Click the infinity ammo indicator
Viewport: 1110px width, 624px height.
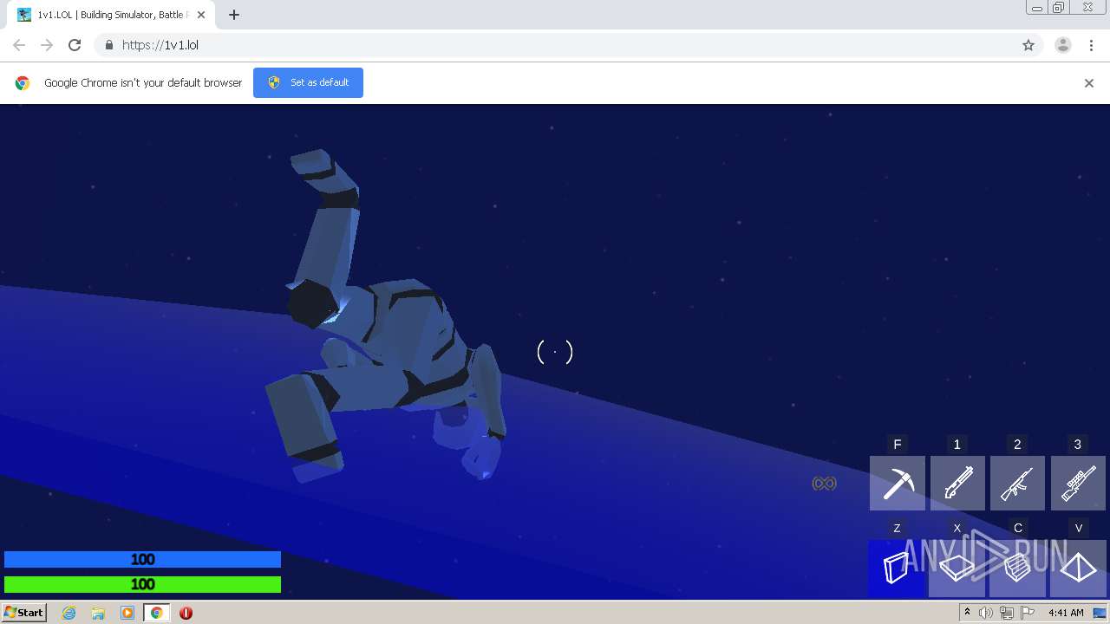pos(824,484)
